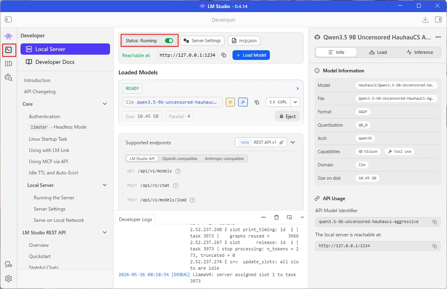Copy the API Model Identifier value

[435, 222]
